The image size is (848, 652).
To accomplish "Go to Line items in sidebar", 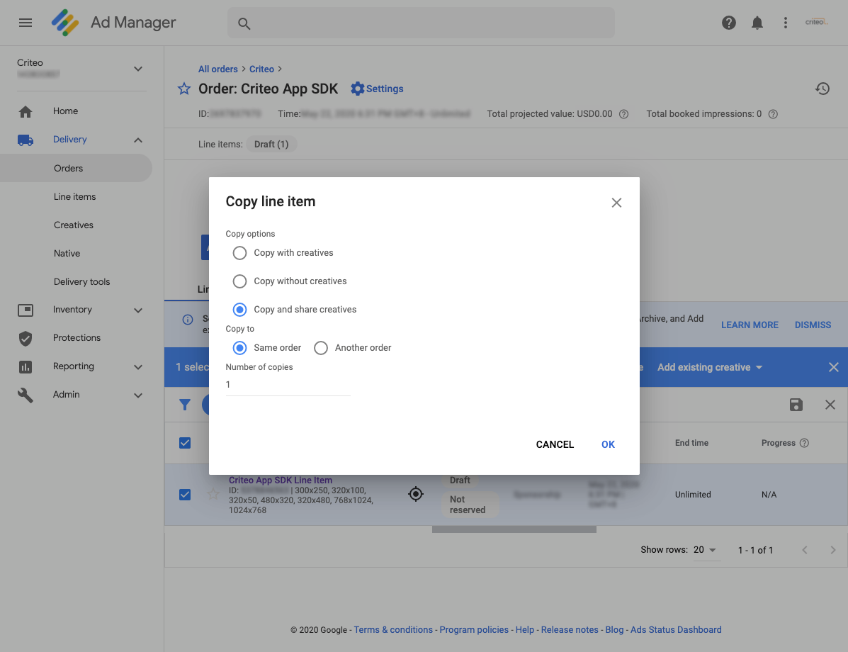I will tap(74, 196).
